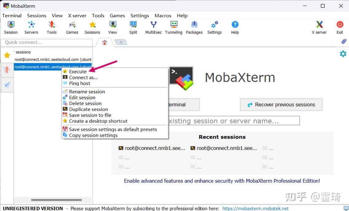349x211 pixels.
Task: Click the paperclip attachments icon
Action: click(344, 41)
